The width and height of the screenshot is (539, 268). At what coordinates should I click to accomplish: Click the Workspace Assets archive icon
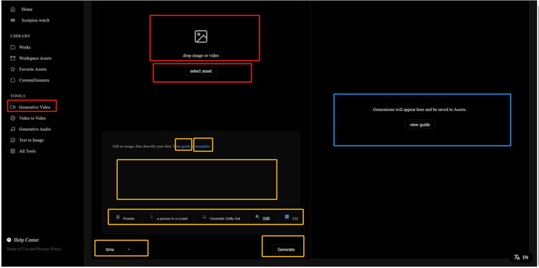pyautogui.click(x=13, y=58)
